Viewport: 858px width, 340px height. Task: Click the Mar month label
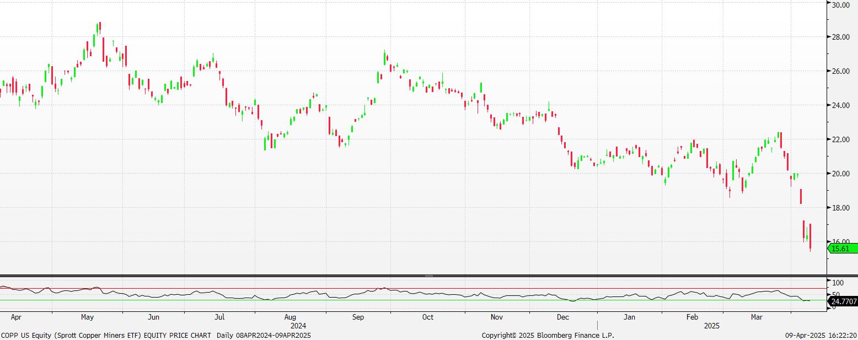(x=757, y=317)
